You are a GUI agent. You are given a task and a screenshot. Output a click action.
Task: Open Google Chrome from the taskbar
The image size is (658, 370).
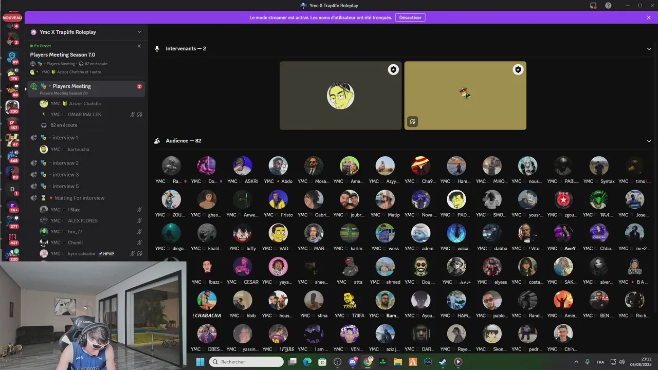368,362
